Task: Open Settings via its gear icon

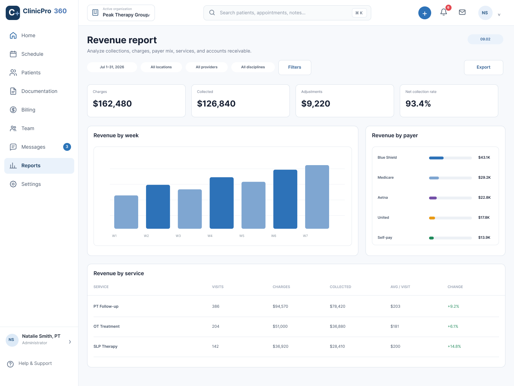Action: (13, 184)
